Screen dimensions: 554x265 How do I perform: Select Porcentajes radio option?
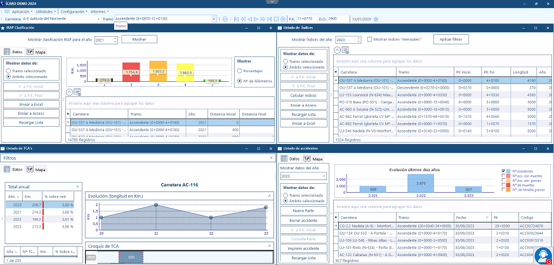(239, 70)
